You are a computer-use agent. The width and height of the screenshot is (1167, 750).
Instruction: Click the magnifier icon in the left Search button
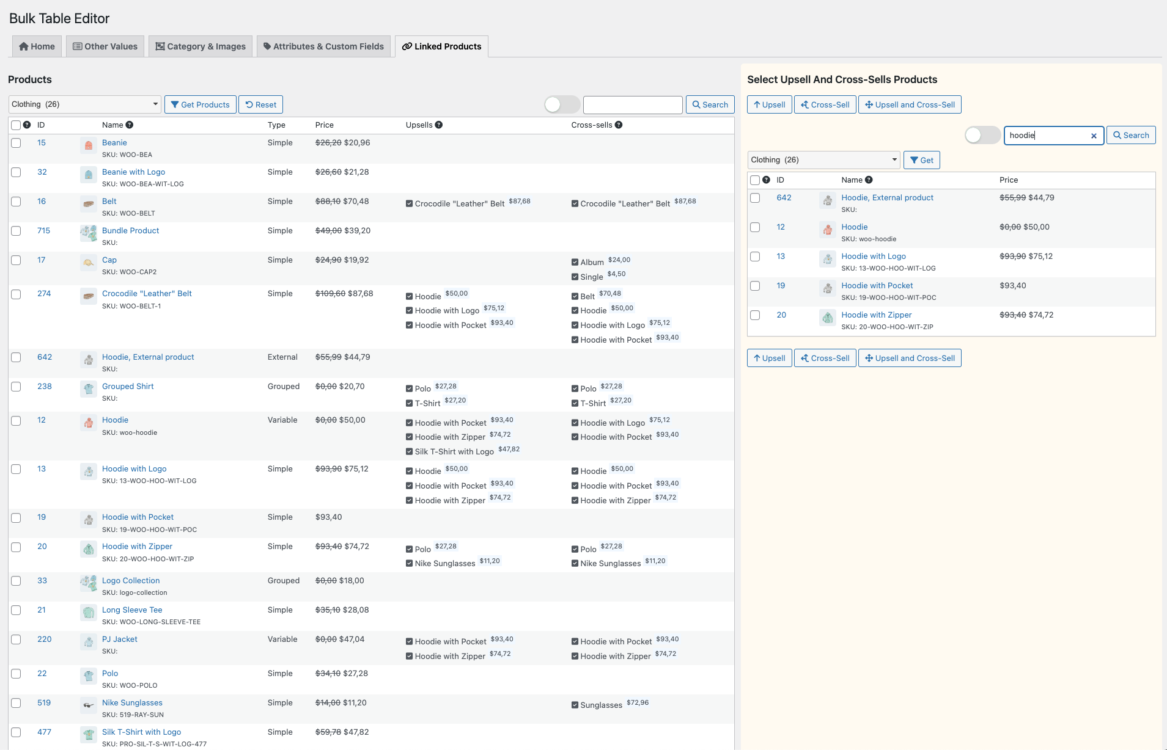697,104
